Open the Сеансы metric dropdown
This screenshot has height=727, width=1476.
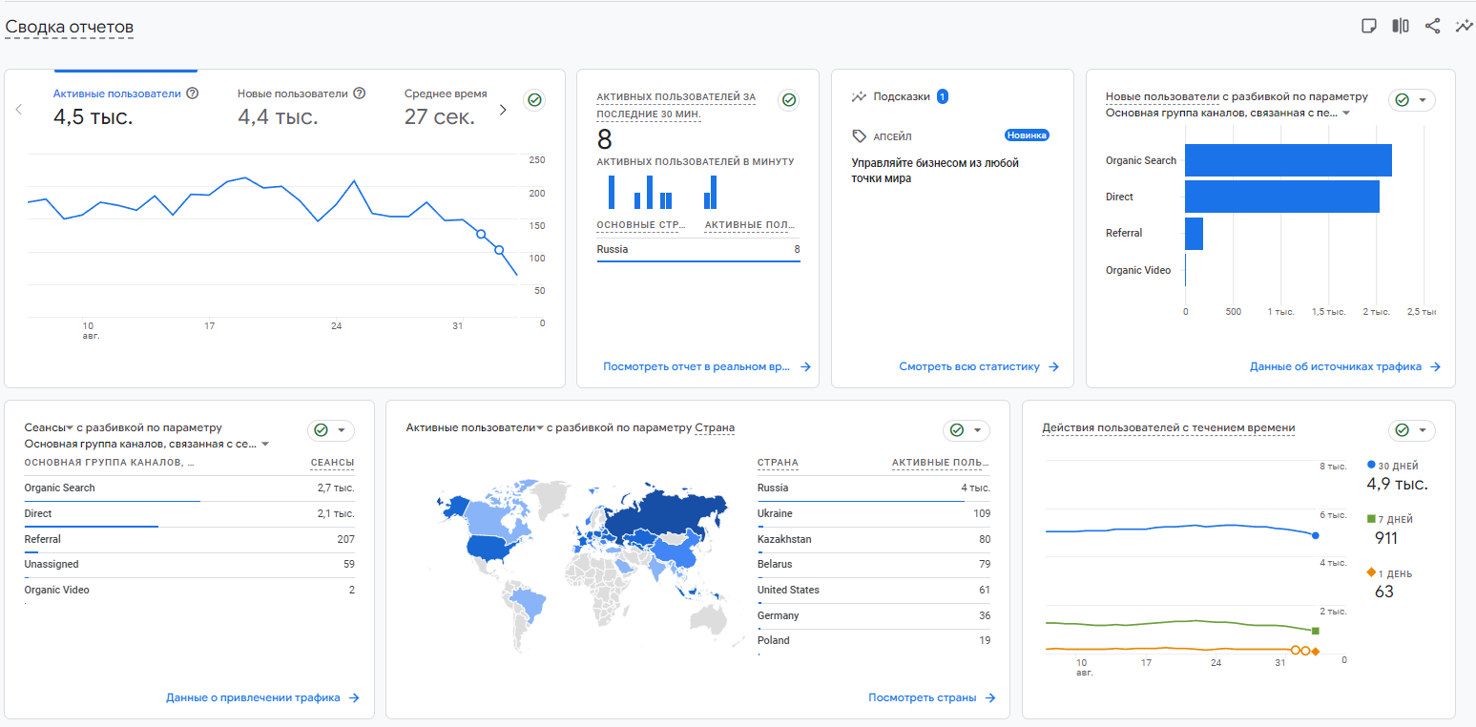click(50, 428)
